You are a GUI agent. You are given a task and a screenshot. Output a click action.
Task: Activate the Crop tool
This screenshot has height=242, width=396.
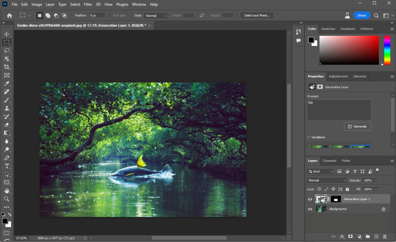[x=7, y=67]
